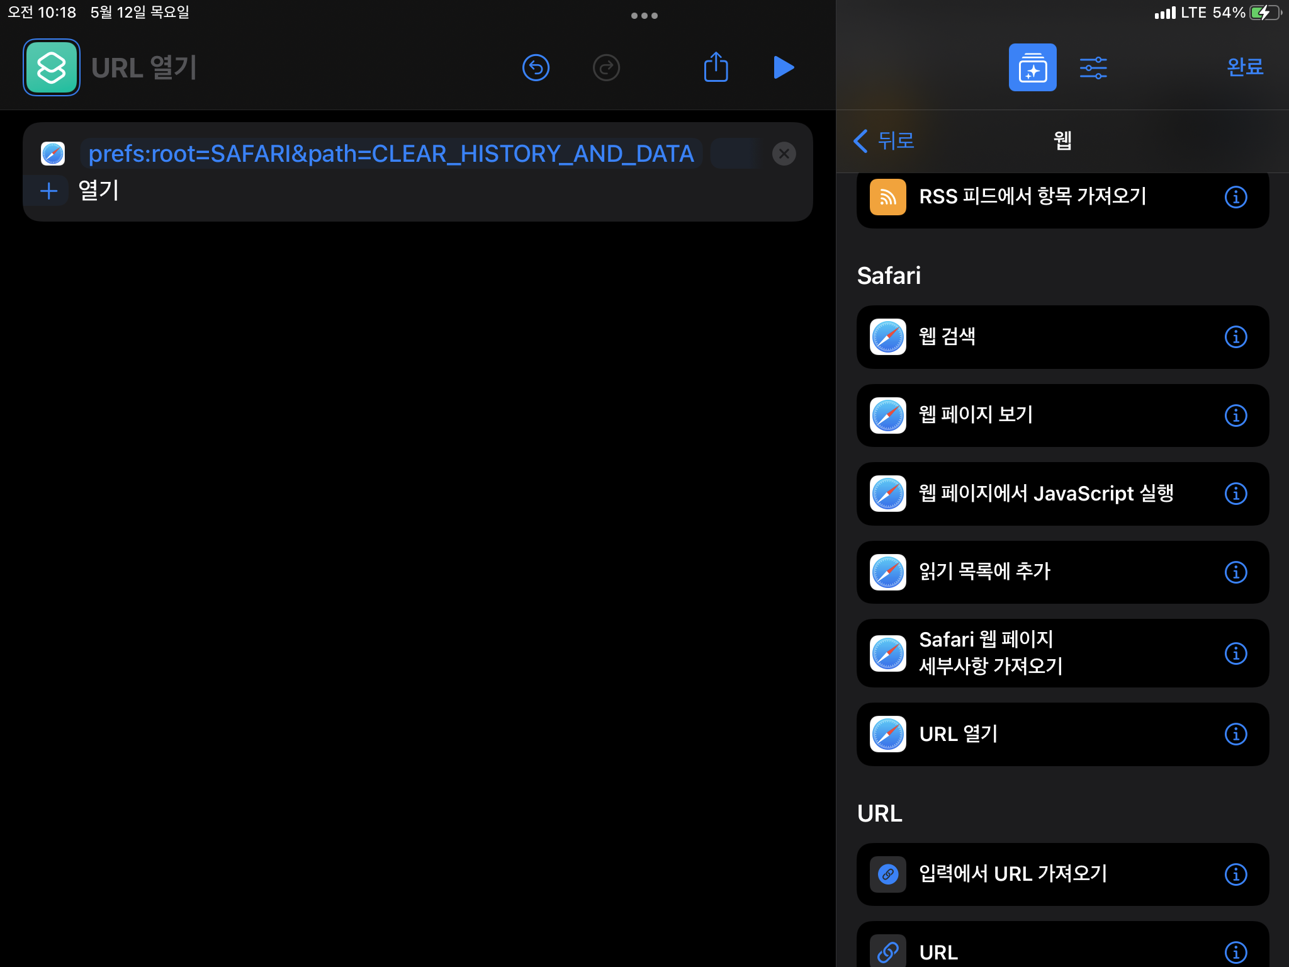Show info for 웹 페이지에서 JavaScript 실행
Image resolution: width=1289 pixels, height=967 pixels.
tap(1236, 494)
